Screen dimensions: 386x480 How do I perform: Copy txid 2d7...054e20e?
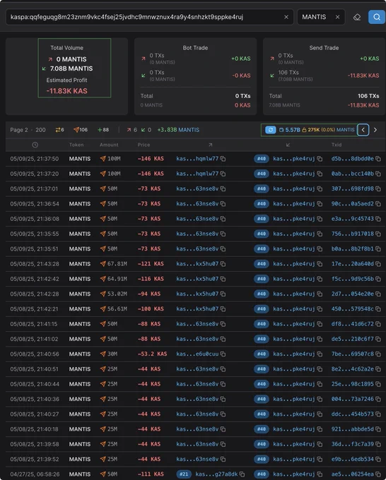(x=378, y=294)
